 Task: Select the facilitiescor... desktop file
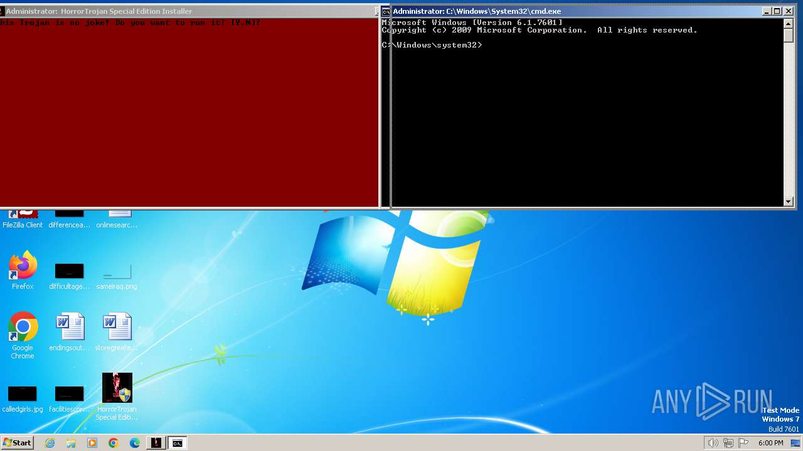pos(69,399)
